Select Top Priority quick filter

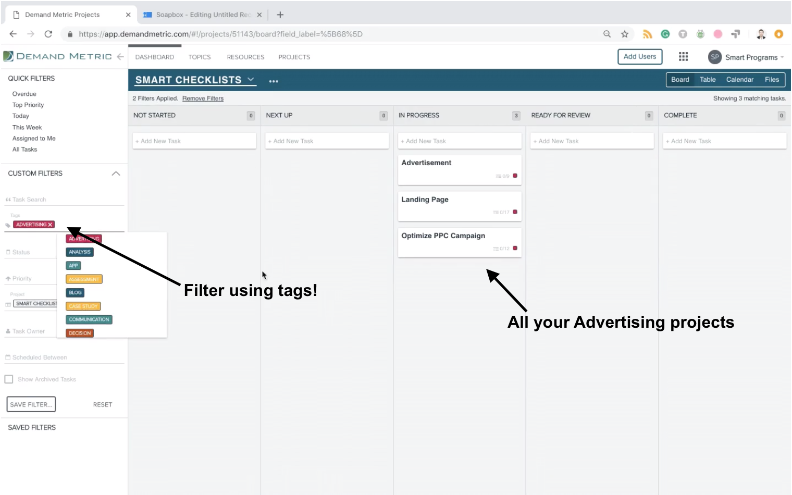click(28, 105)
